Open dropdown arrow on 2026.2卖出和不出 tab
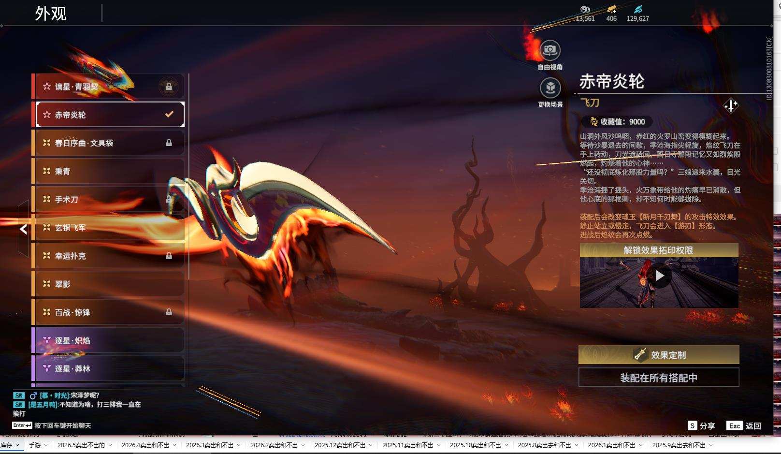781x454 pixels. click(303, 445)
